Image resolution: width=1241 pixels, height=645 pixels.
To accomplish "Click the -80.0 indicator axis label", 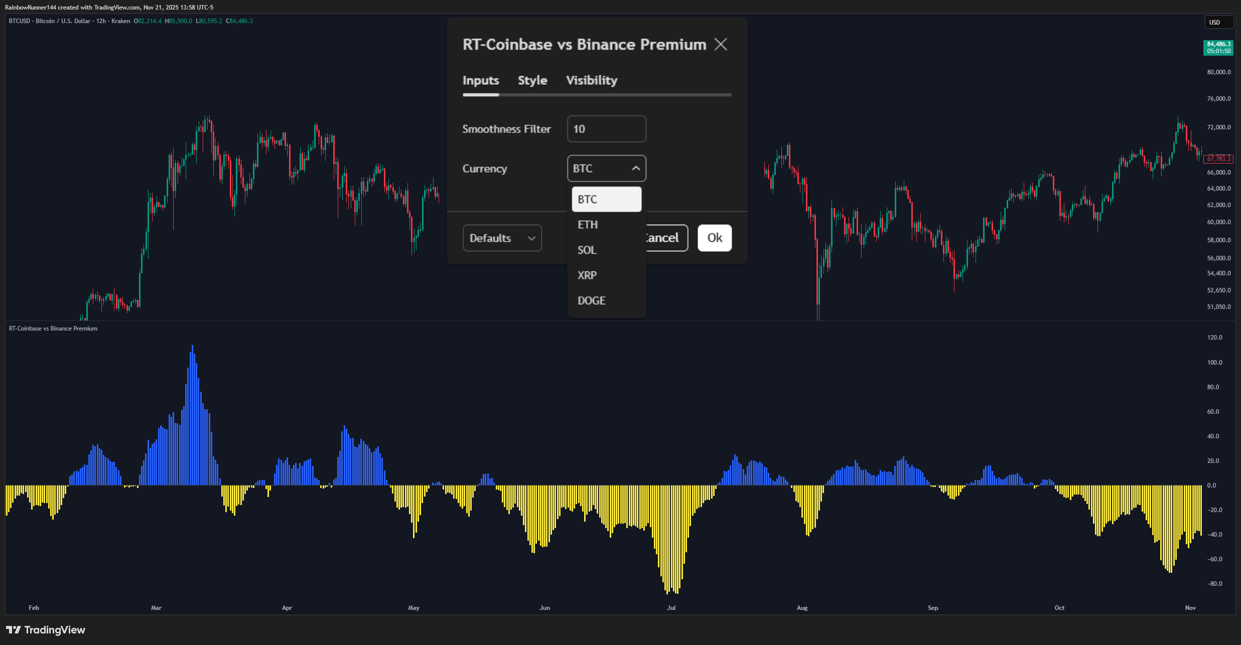I will coord(1215,584).
